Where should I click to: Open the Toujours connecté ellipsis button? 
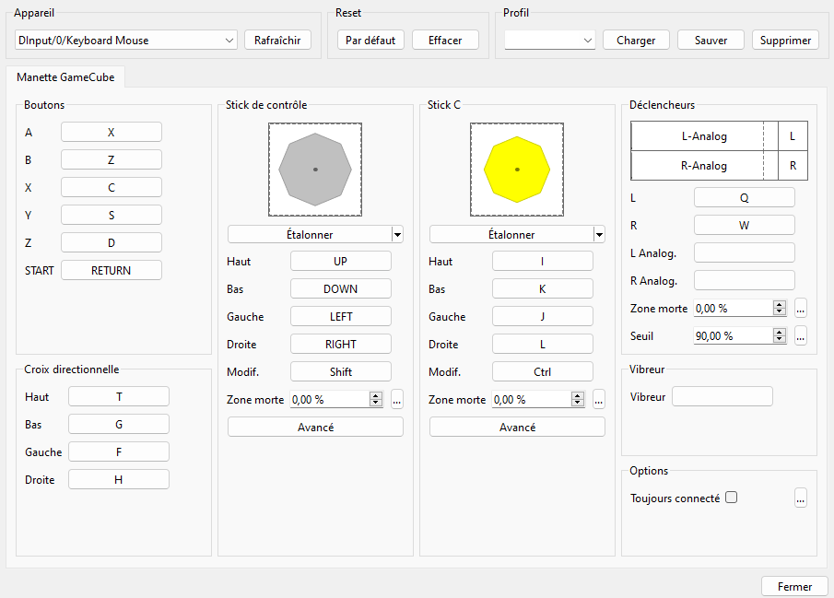pos(801,498)
